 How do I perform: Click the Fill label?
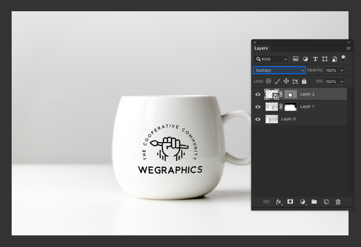[x=320, y=81]
